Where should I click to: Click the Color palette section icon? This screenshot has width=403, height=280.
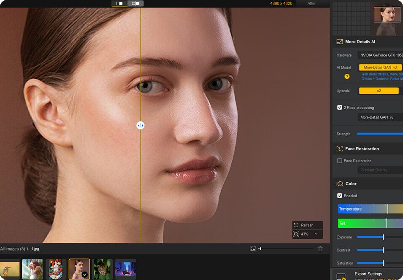340,184
